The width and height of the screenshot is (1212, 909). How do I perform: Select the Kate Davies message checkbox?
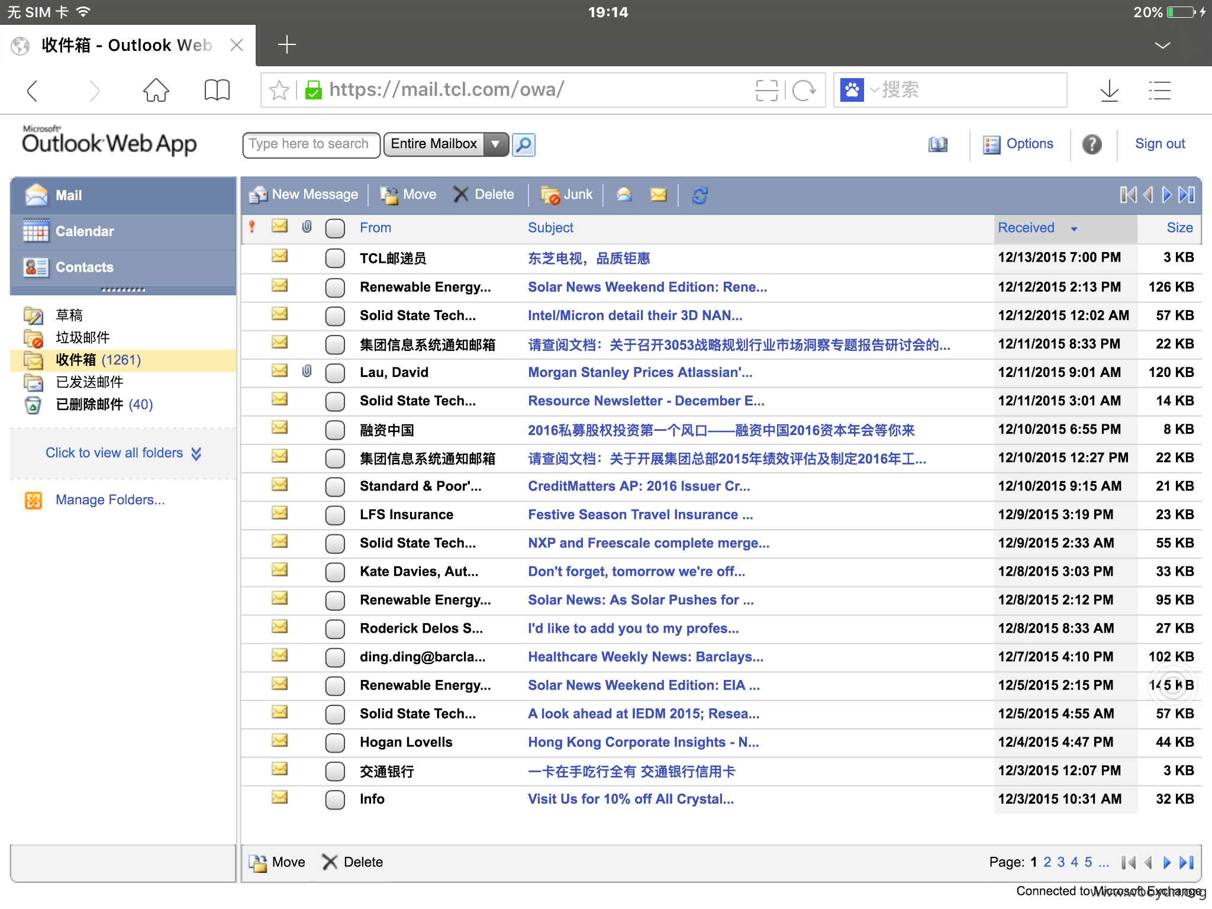pyautogui.click(x=335, y=572)
